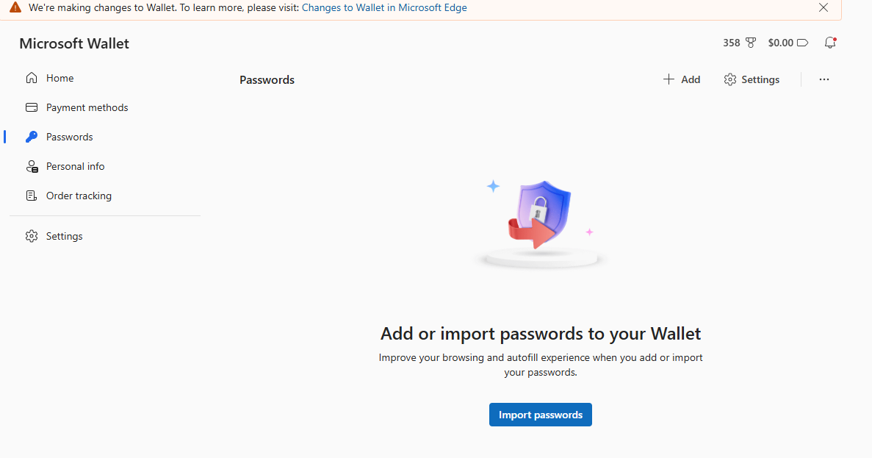Image resolution: width=872 pixels, height=458 pixels.
Task: Click Add to create a new password
Action: click(x=682, y=79)
